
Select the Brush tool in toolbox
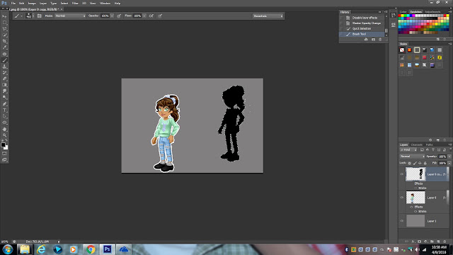tap(5, 60)
